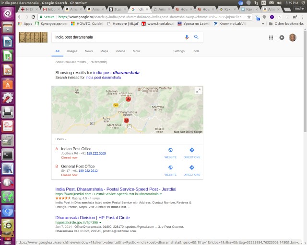The width and height of the screenshot is (307, 245).
Task: Click map marker A on map
Action: pos(128,99)
